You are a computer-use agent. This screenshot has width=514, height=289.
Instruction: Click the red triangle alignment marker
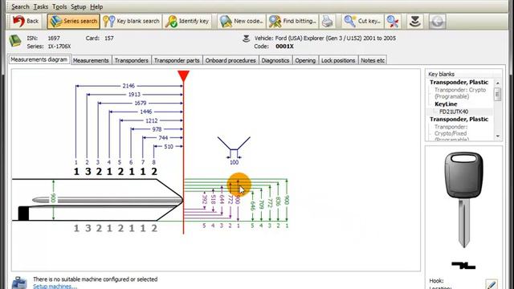point(184,76)
